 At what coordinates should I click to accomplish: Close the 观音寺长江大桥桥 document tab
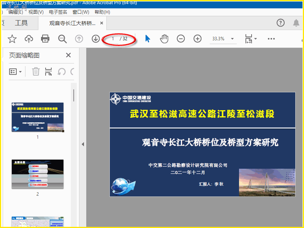(101, 23)
